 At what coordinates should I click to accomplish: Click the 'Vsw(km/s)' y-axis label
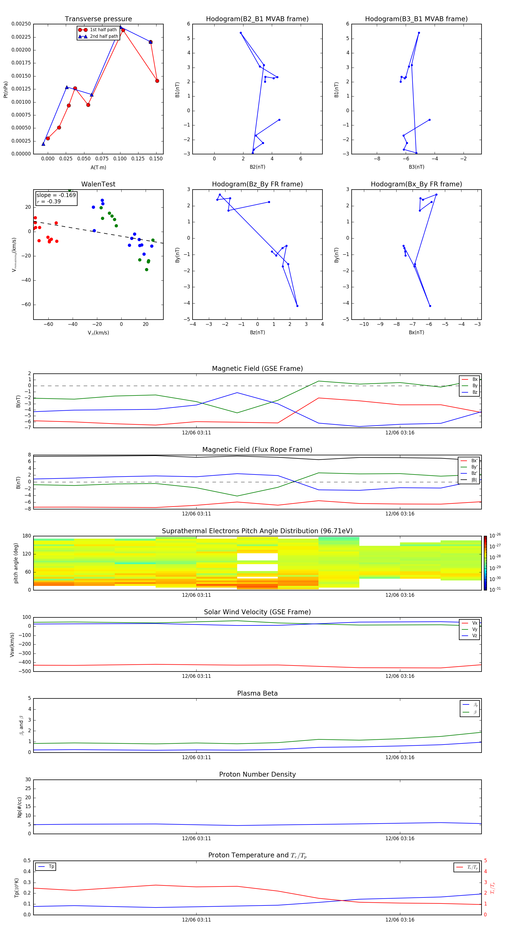click(12, 645)
